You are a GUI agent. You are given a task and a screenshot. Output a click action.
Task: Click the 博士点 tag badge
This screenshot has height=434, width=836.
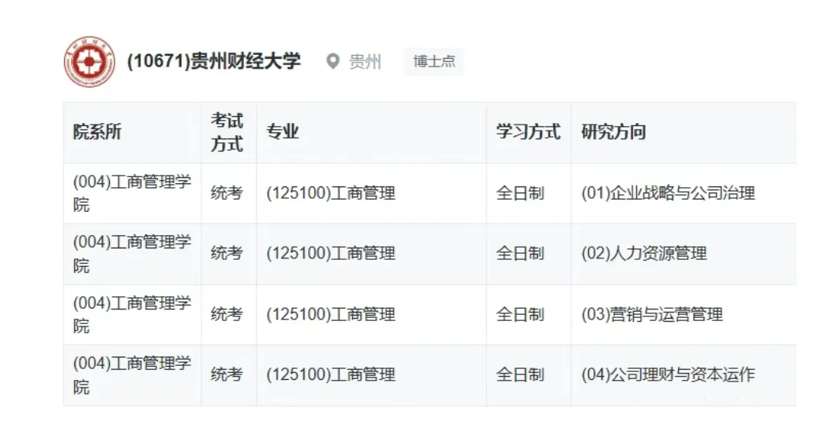[434, 61]
